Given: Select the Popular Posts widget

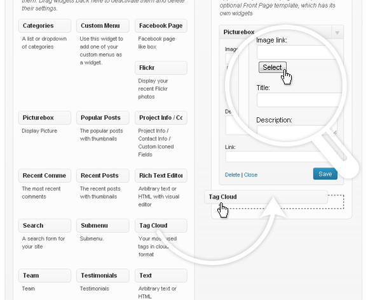Looking at the screenshot, I should (x=102, y=118).
